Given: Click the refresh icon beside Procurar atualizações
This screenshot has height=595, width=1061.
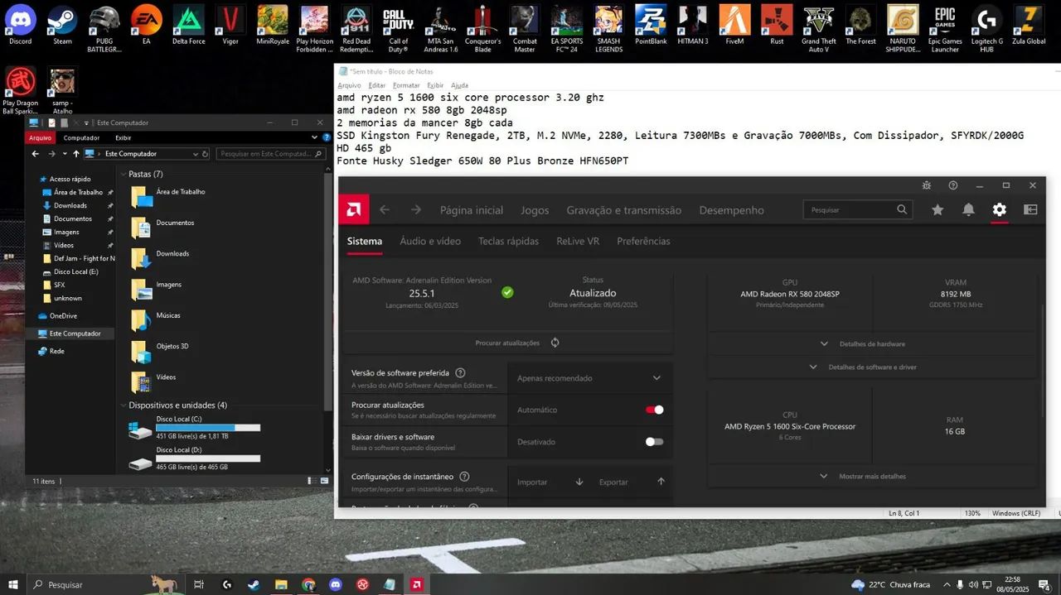Looking at the screenshot, I should (555, 343).
